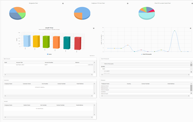Image resolution: width=193 pixels, height=122 pixels.
Task: Click the Balance column header
Action: (77, 62)
